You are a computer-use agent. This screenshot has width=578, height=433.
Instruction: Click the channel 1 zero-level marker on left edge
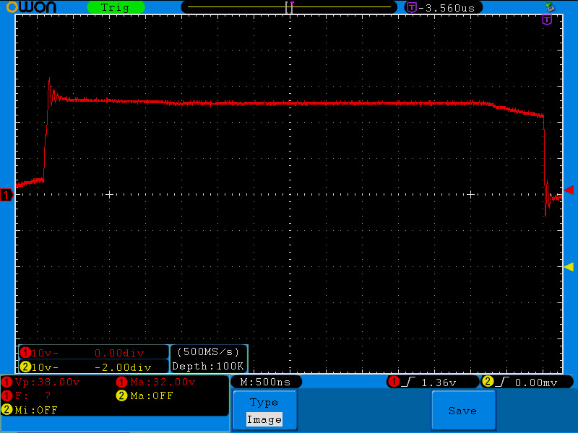(x=7, y=195)
